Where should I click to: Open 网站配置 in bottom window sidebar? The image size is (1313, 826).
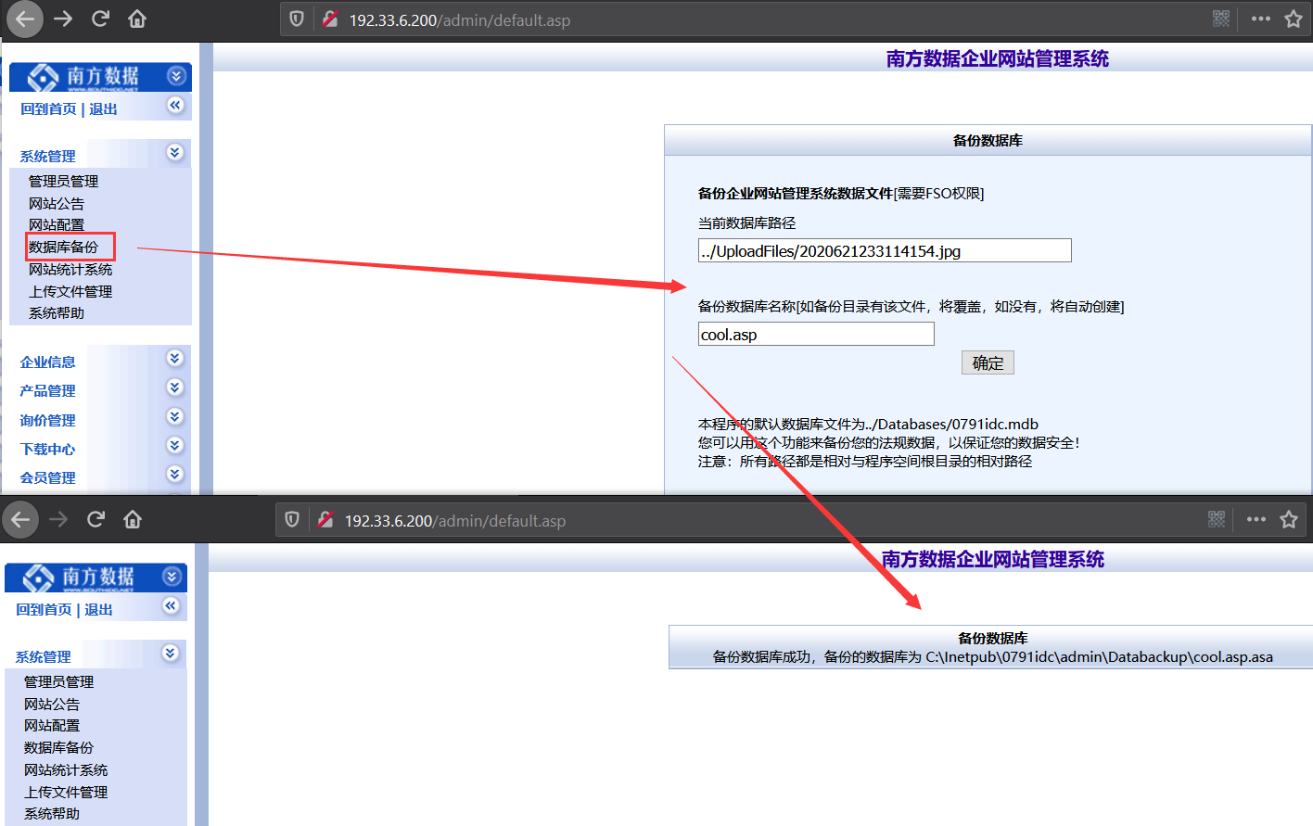click(x=52, y=726)
